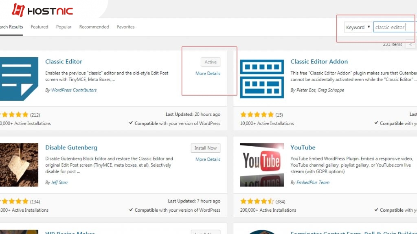Click the Classic Editor plugin icon
Viewport: 417px width, 234px height.
(19, 79)
